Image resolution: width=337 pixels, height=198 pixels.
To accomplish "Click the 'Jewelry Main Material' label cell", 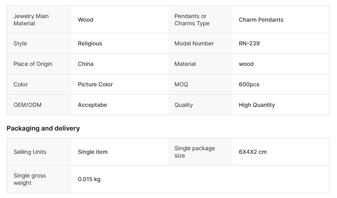I will coord(31,20).
